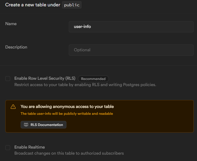Viewport: 197px width, 161px height.
Task: Click the Enable Realtime label text
Action: point(30,147)
